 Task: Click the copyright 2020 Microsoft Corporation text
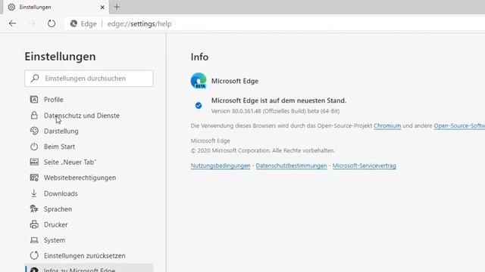263,150
